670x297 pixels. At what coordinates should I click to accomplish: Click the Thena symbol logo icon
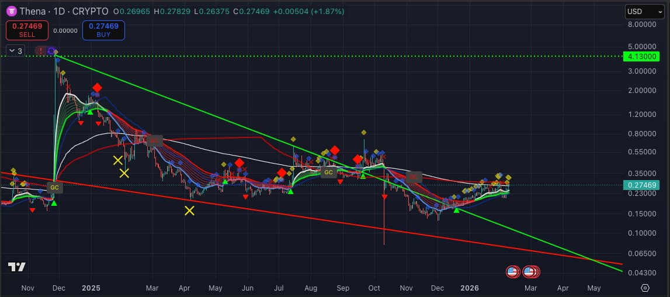11,11
